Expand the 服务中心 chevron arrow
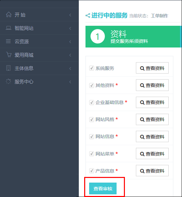The width and height of the screenshot is (182, 197). click(70, 82)
